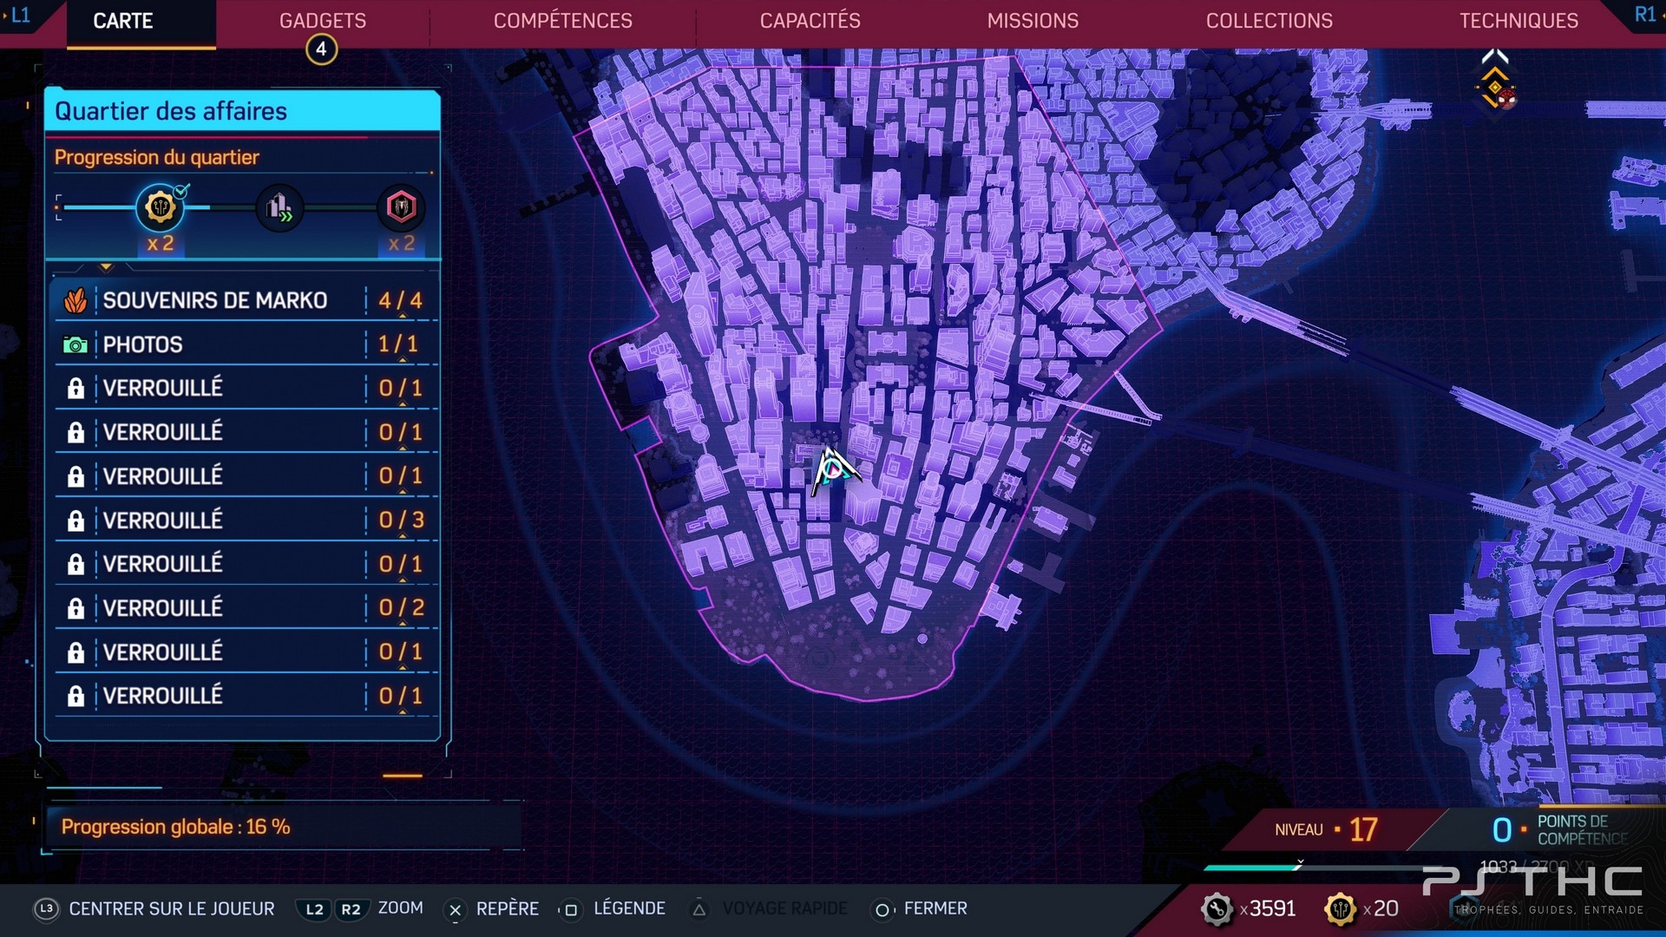Click the Quartier des affaires header
Screen dimensions: 1666x937
[243, 111]
